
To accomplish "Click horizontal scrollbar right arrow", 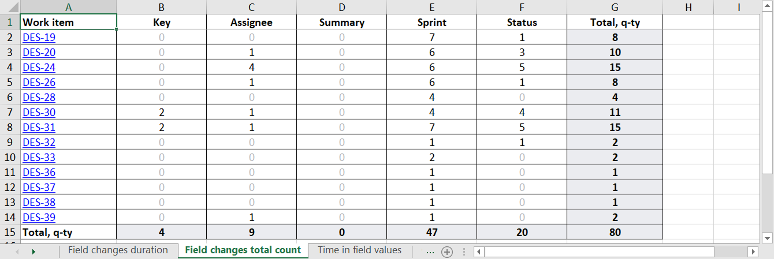I will (x=753, y=252).
